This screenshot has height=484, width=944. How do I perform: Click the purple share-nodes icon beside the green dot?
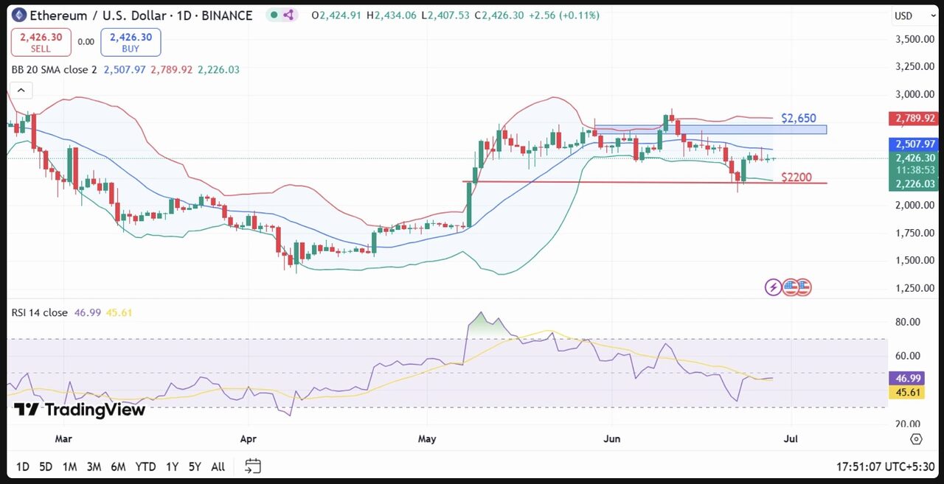point(288,15)
